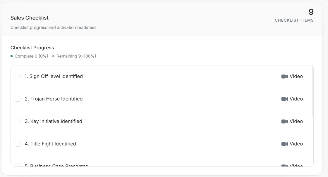The image size is (328, 177).
Task: Select the "Checklist progress and activation readiness" subtitle
Action: [x=53, y=27]
